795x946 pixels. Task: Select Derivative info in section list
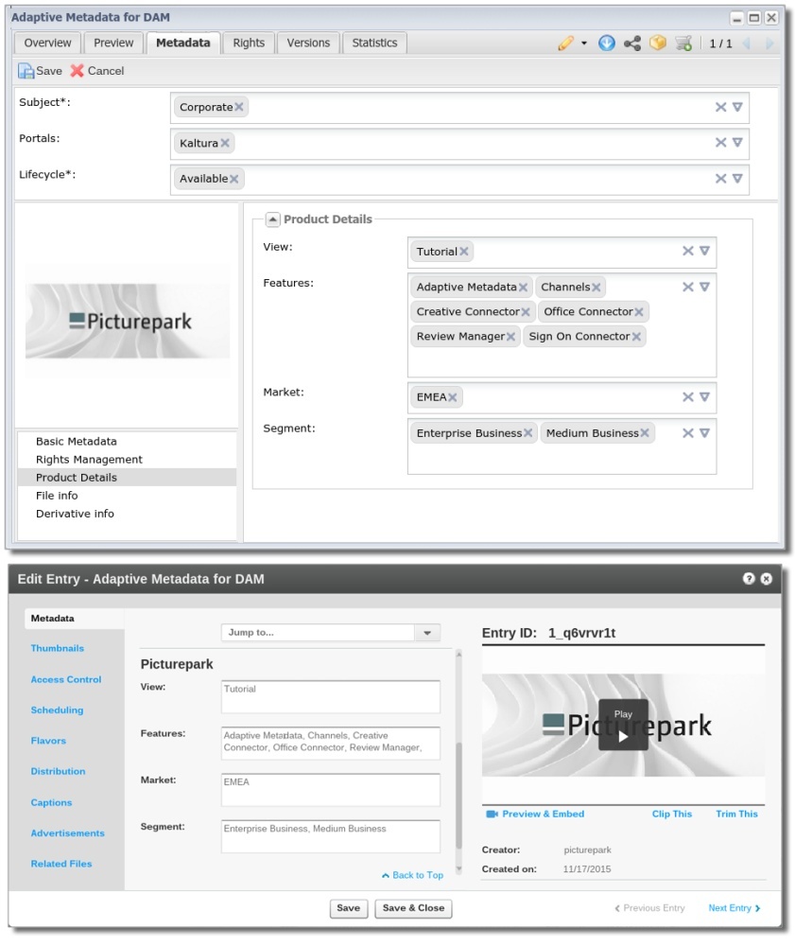pos(128,514)
